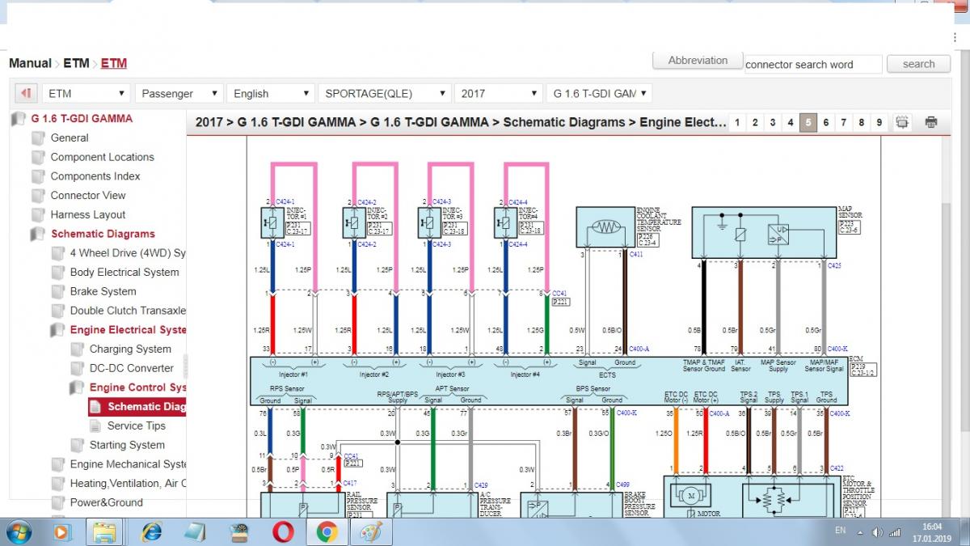
Task: Open Body Electrical System tree item
Action: point(124,273)
